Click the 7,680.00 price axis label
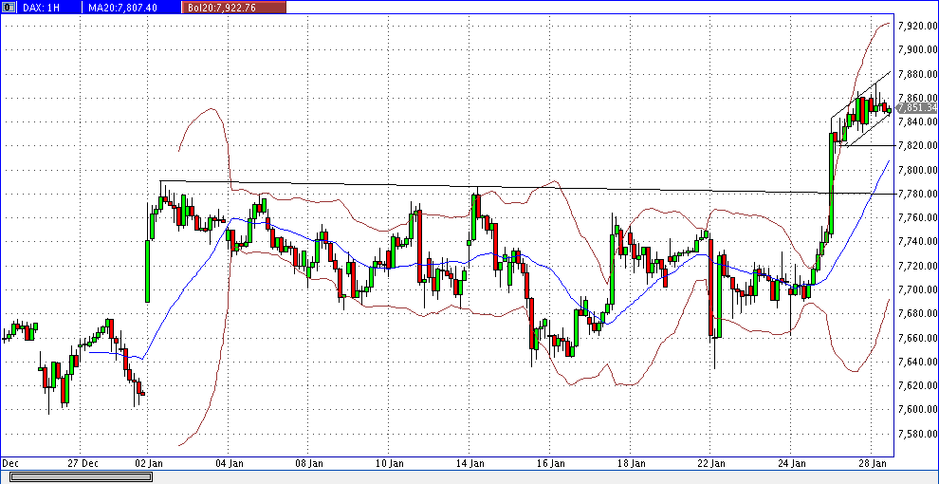The height and width of the screenshot is (484, 939). coord(917,314)
